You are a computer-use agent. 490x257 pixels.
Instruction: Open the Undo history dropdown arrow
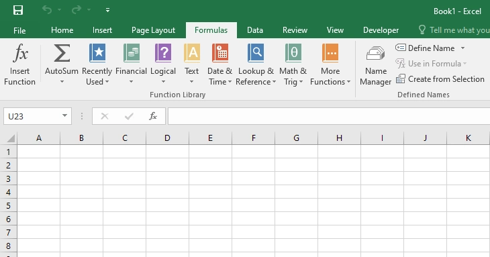click(x=59, y=10)
